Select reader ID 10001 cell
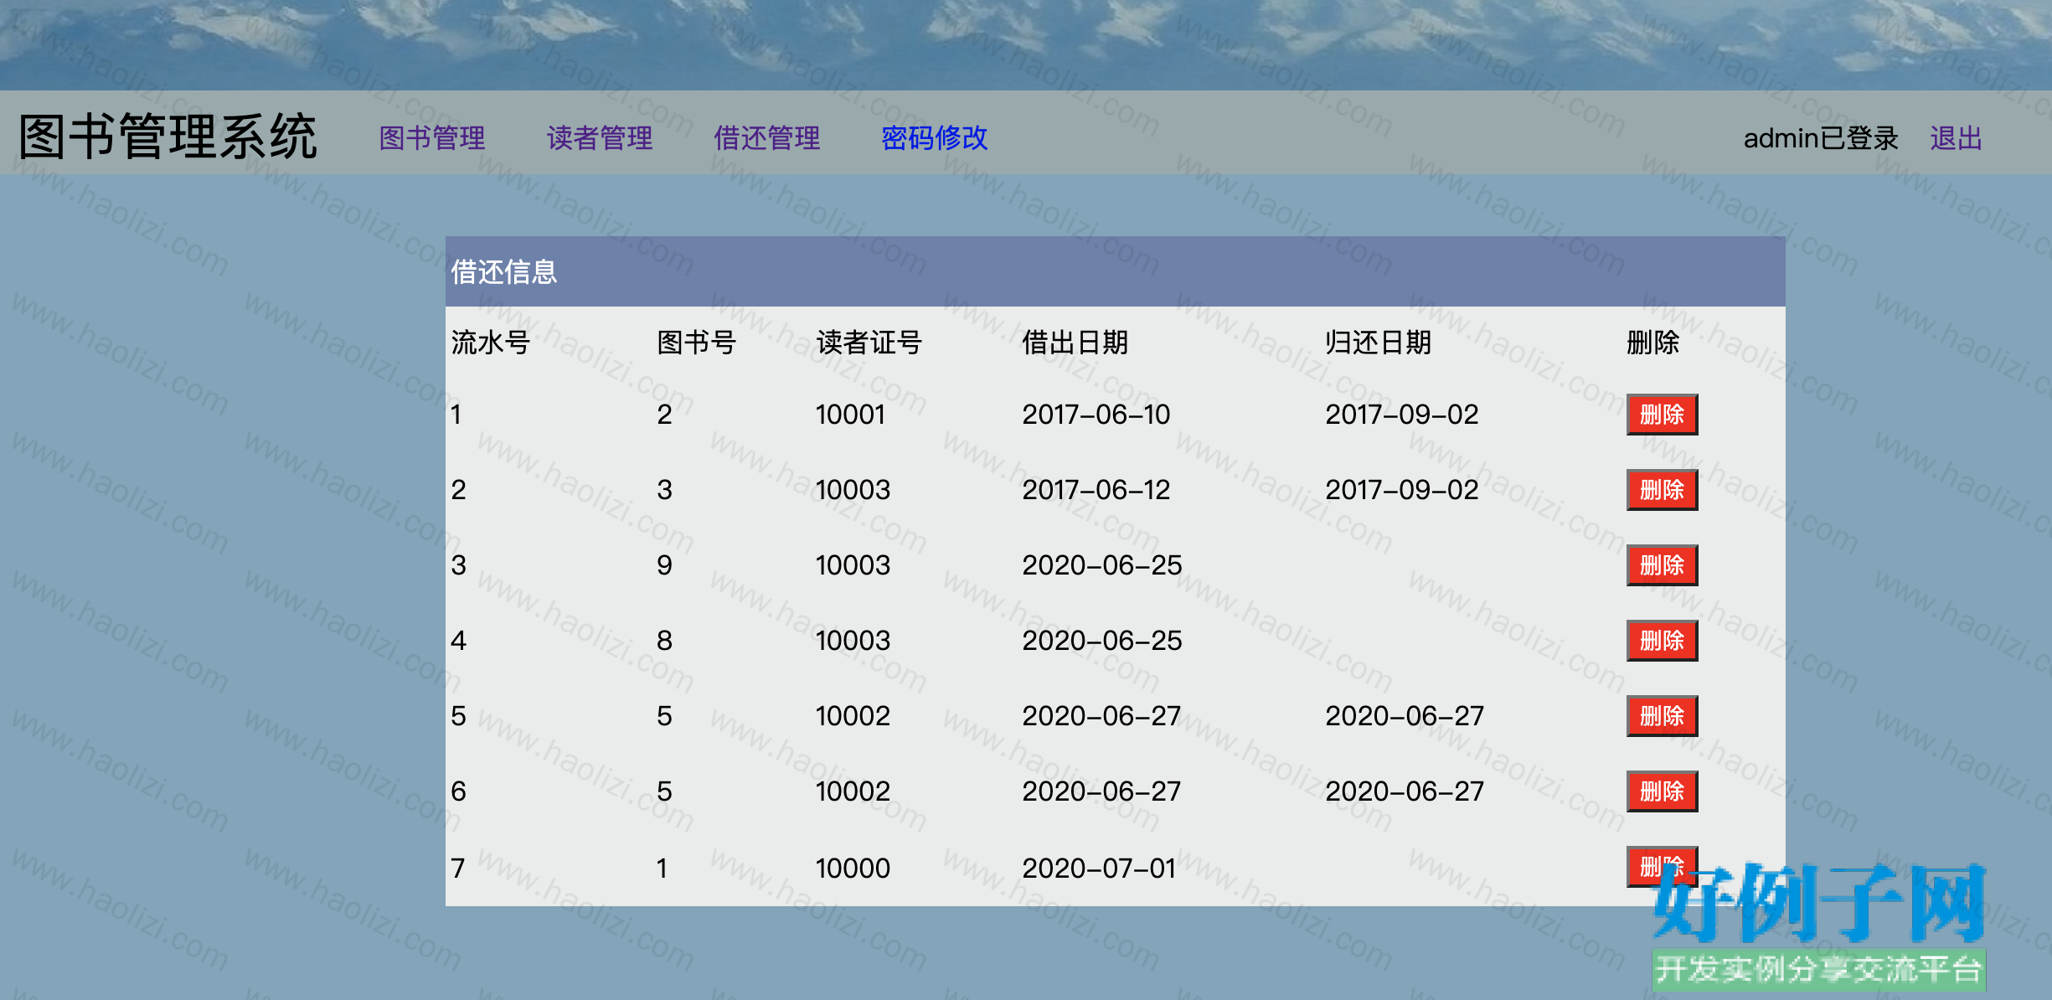This screenshot has height=1000, width=2052. click(x=851, y=415)
